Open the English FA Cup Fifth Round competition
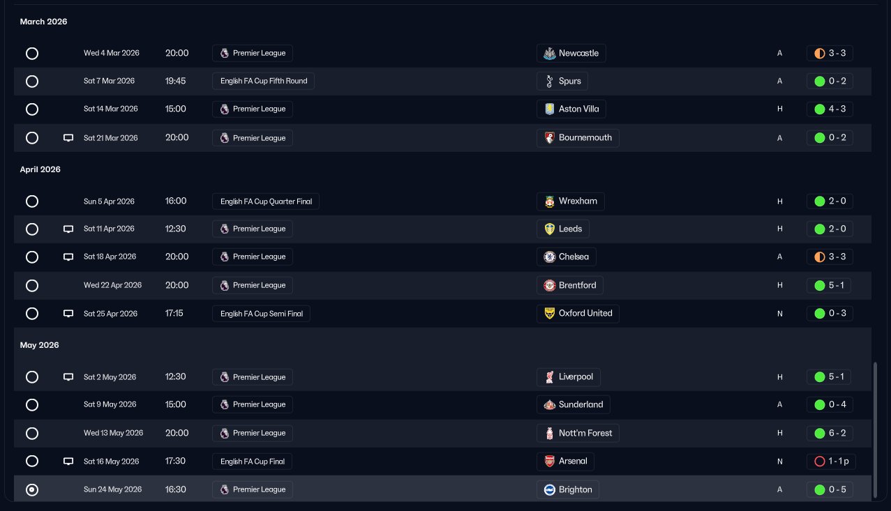This screenshot has height=511, width=891. tap(264, 81)
